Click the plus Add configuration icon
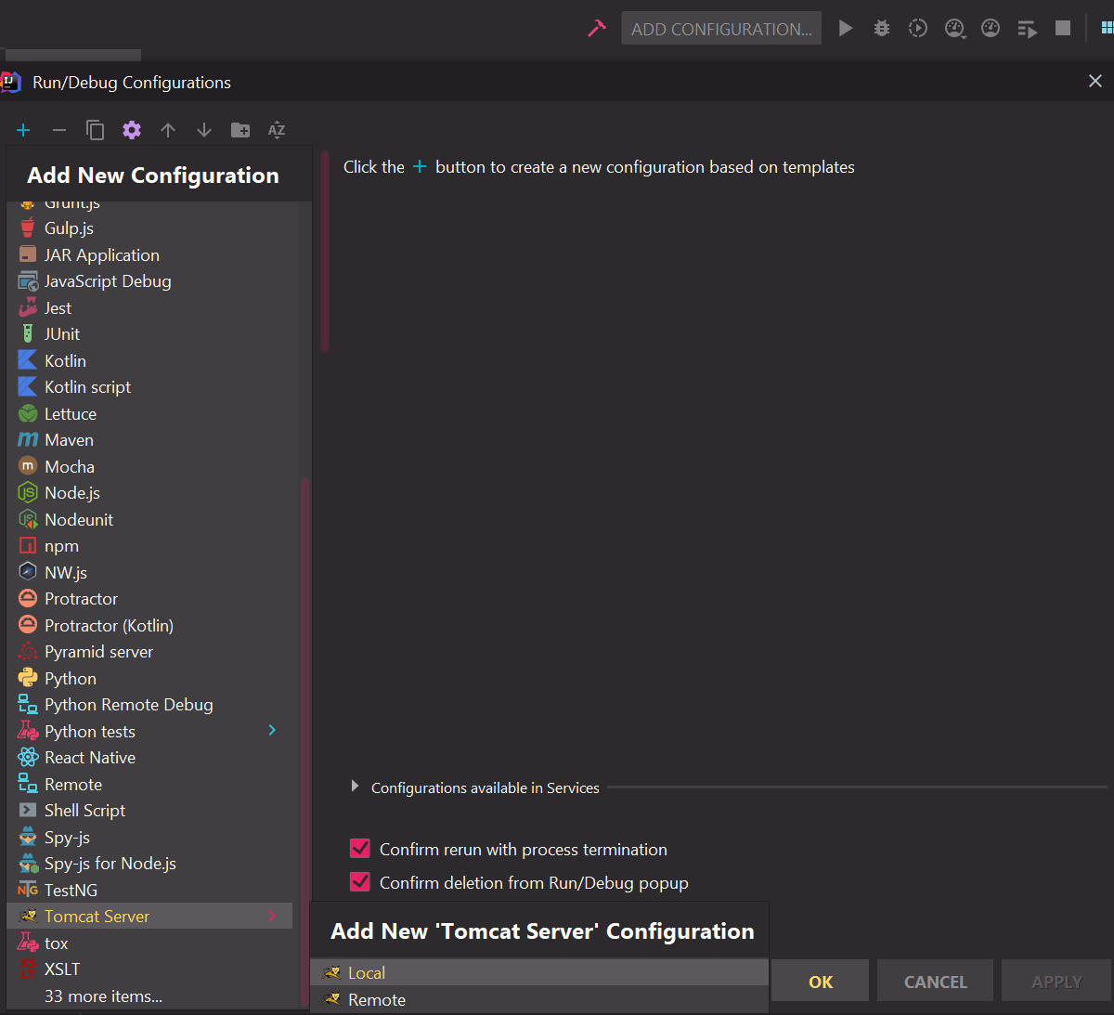 [23, 130]
